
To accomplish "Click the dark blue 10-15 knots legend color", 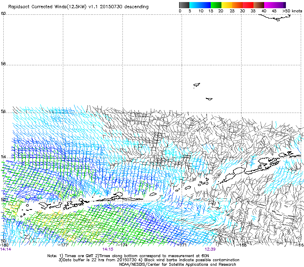I will pos(205,5).
